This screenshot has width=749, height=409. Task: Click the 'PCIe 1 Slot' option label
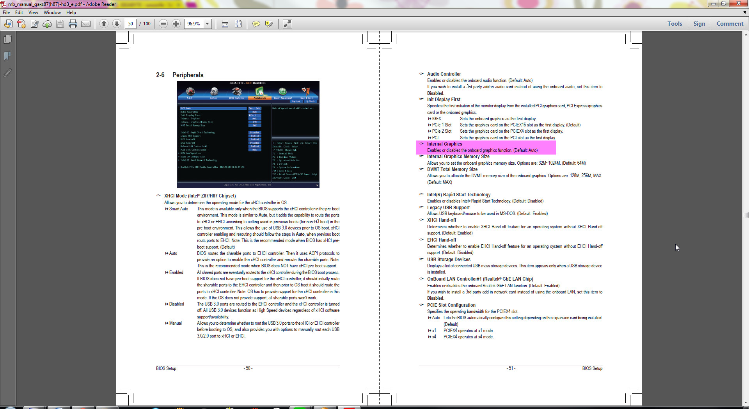coord(442,125)
